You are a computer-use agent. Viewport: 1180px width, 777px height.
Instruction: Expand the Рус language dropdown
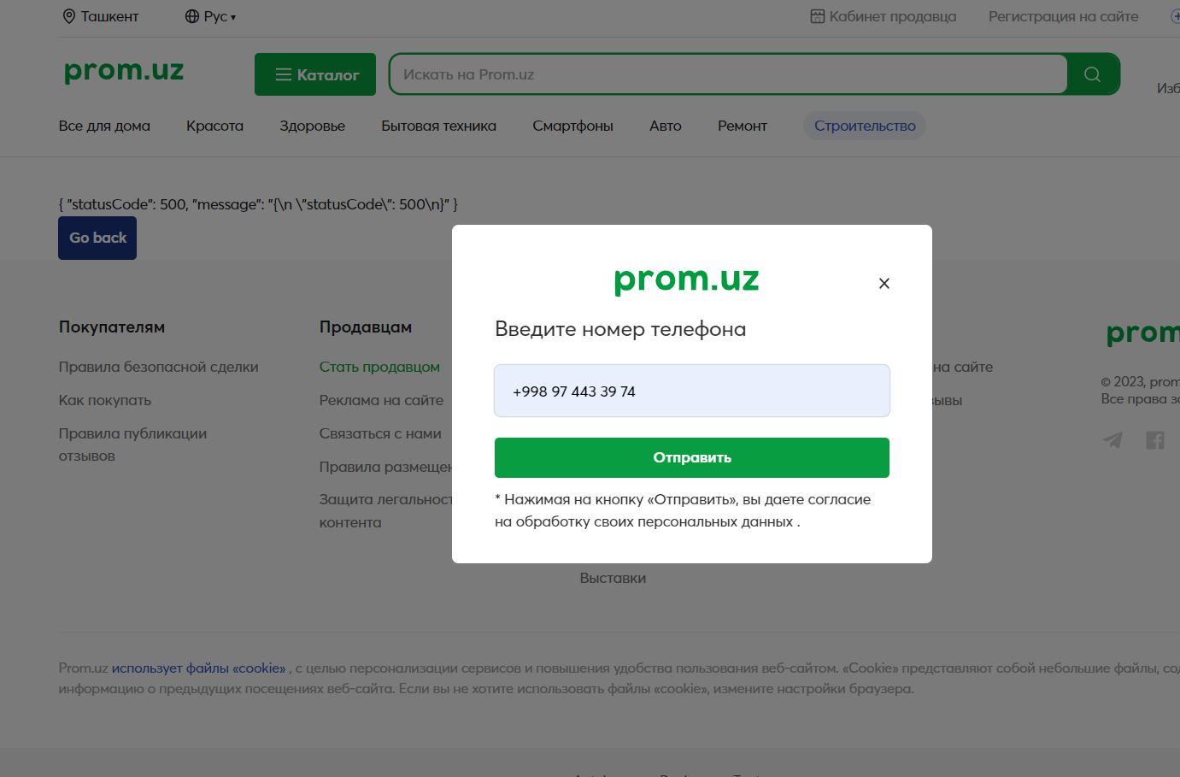220,16
